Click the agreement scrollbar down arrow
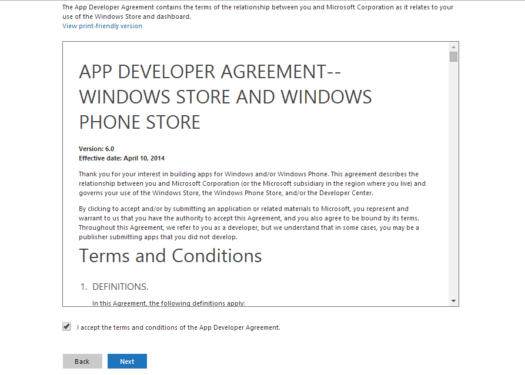This screenshot has width=525, height=375. (x=453, y=301)
